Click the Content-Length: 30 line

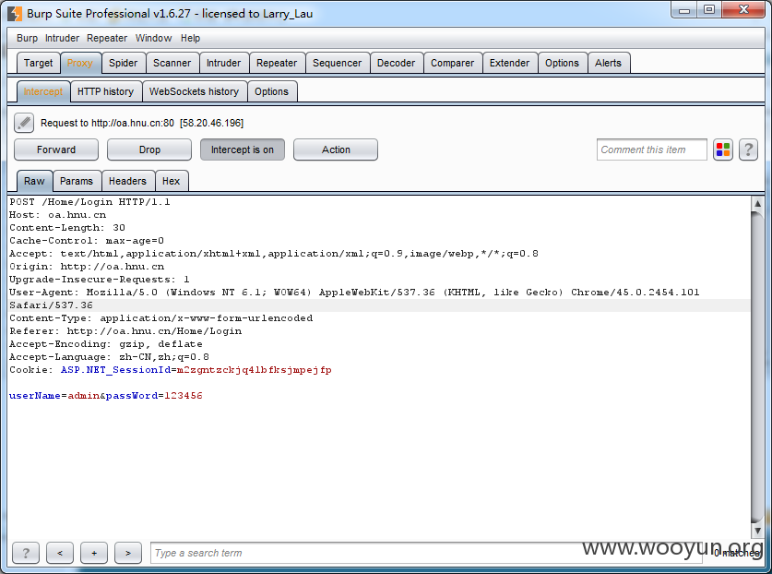point(67,228)
